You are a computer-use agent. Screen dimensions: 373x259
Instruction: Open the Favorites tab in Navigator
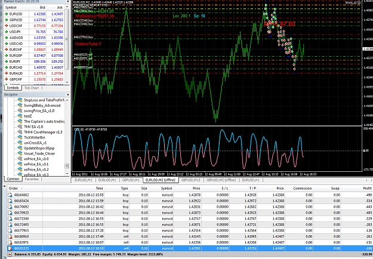[x=32, y=179]
